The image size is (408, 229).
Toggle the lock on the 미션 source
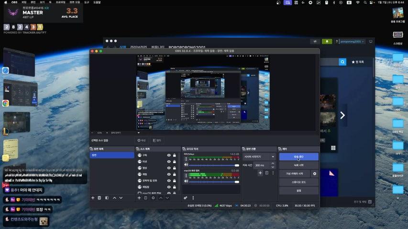tap(175, 162)
